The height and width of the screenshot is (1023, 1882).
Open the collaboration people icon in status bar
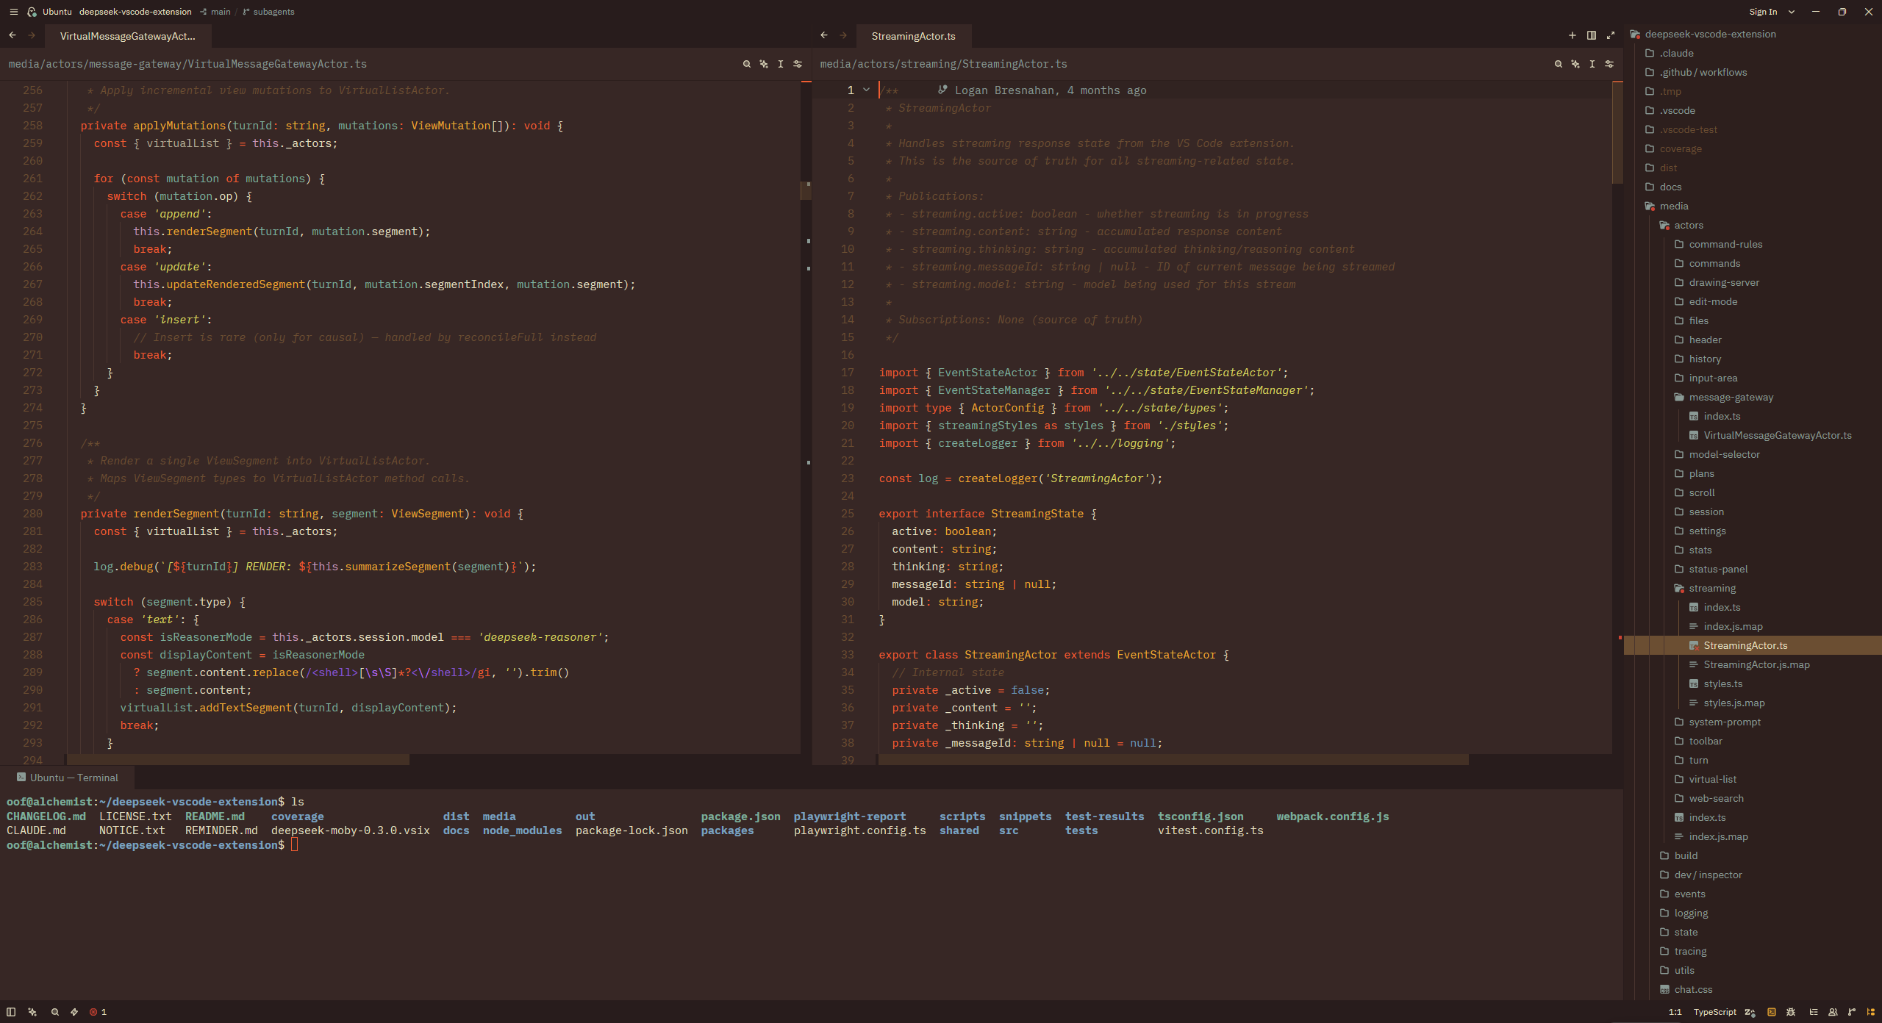(1833, 1012)
